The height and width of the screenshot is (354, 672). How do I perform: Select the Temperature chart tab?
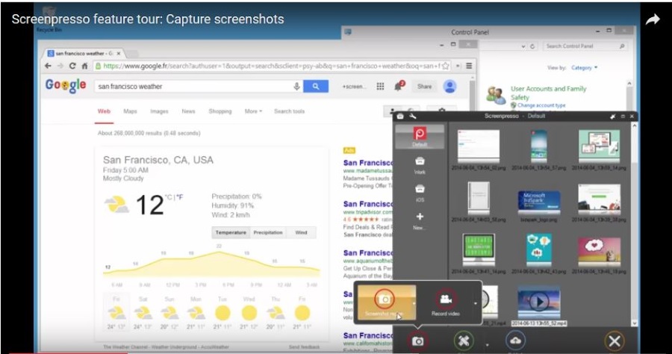pyautogui.click(x=231, y=232)
